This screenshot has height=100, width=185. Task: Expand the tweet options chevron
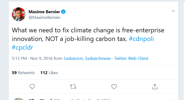pyautogui.click(x=173, y=11)
